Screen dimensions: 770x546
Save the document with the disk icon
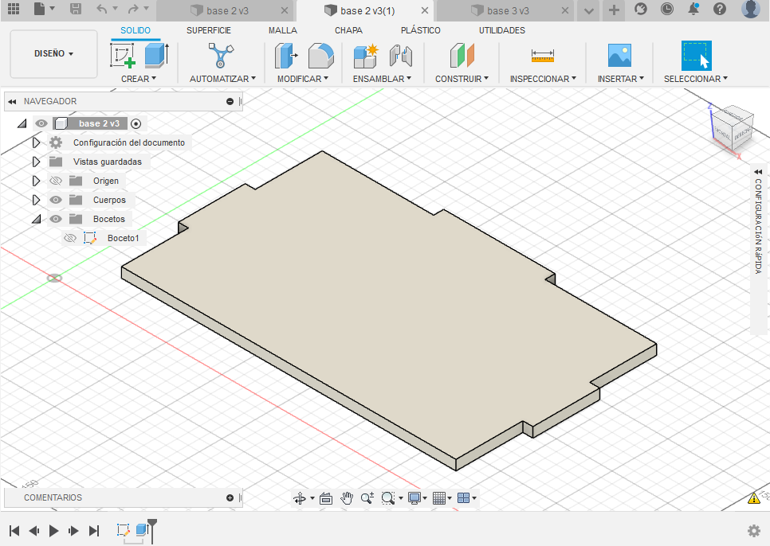click(76, 9)
